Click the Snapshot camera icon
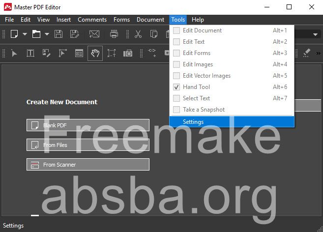 [x=128, y=54]
